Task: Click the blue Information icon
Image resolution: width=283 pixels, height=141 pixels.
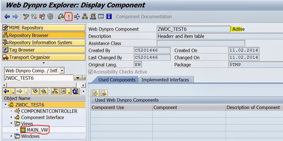Action: (x=109, y=17)
